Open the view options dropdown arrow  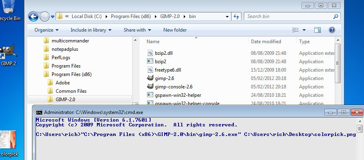304,30
